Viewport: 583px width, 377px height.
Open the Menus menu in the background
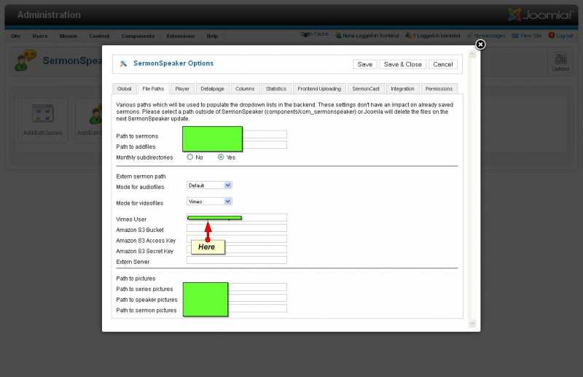click(x=68, y=36)
